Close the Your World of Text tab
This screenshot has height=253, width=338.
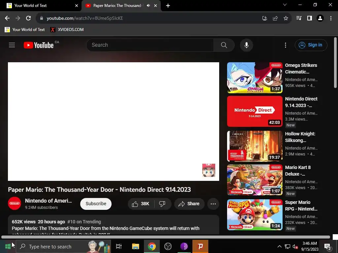click(77, 6)
